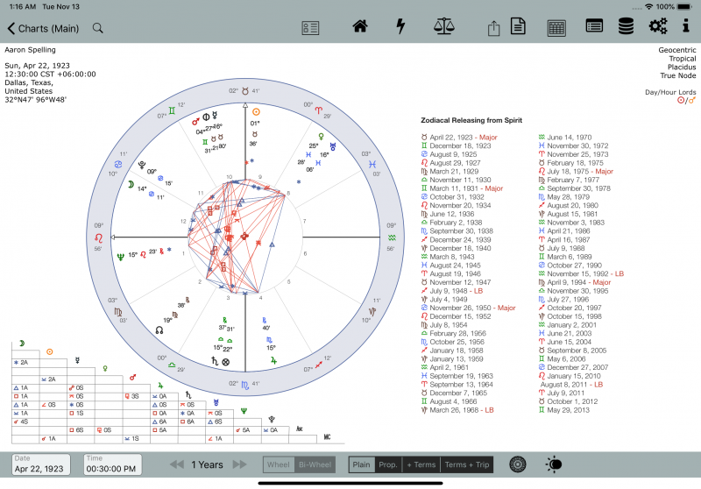This screenshot has height=489, width=701.
Task: Tap the Aquarius descendant sign on ring
Action: (392, 237)
